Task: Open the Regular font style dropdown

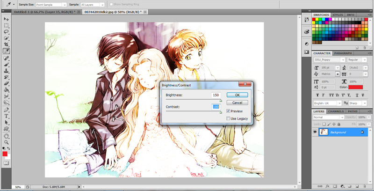Action: (x=357, y=60)
